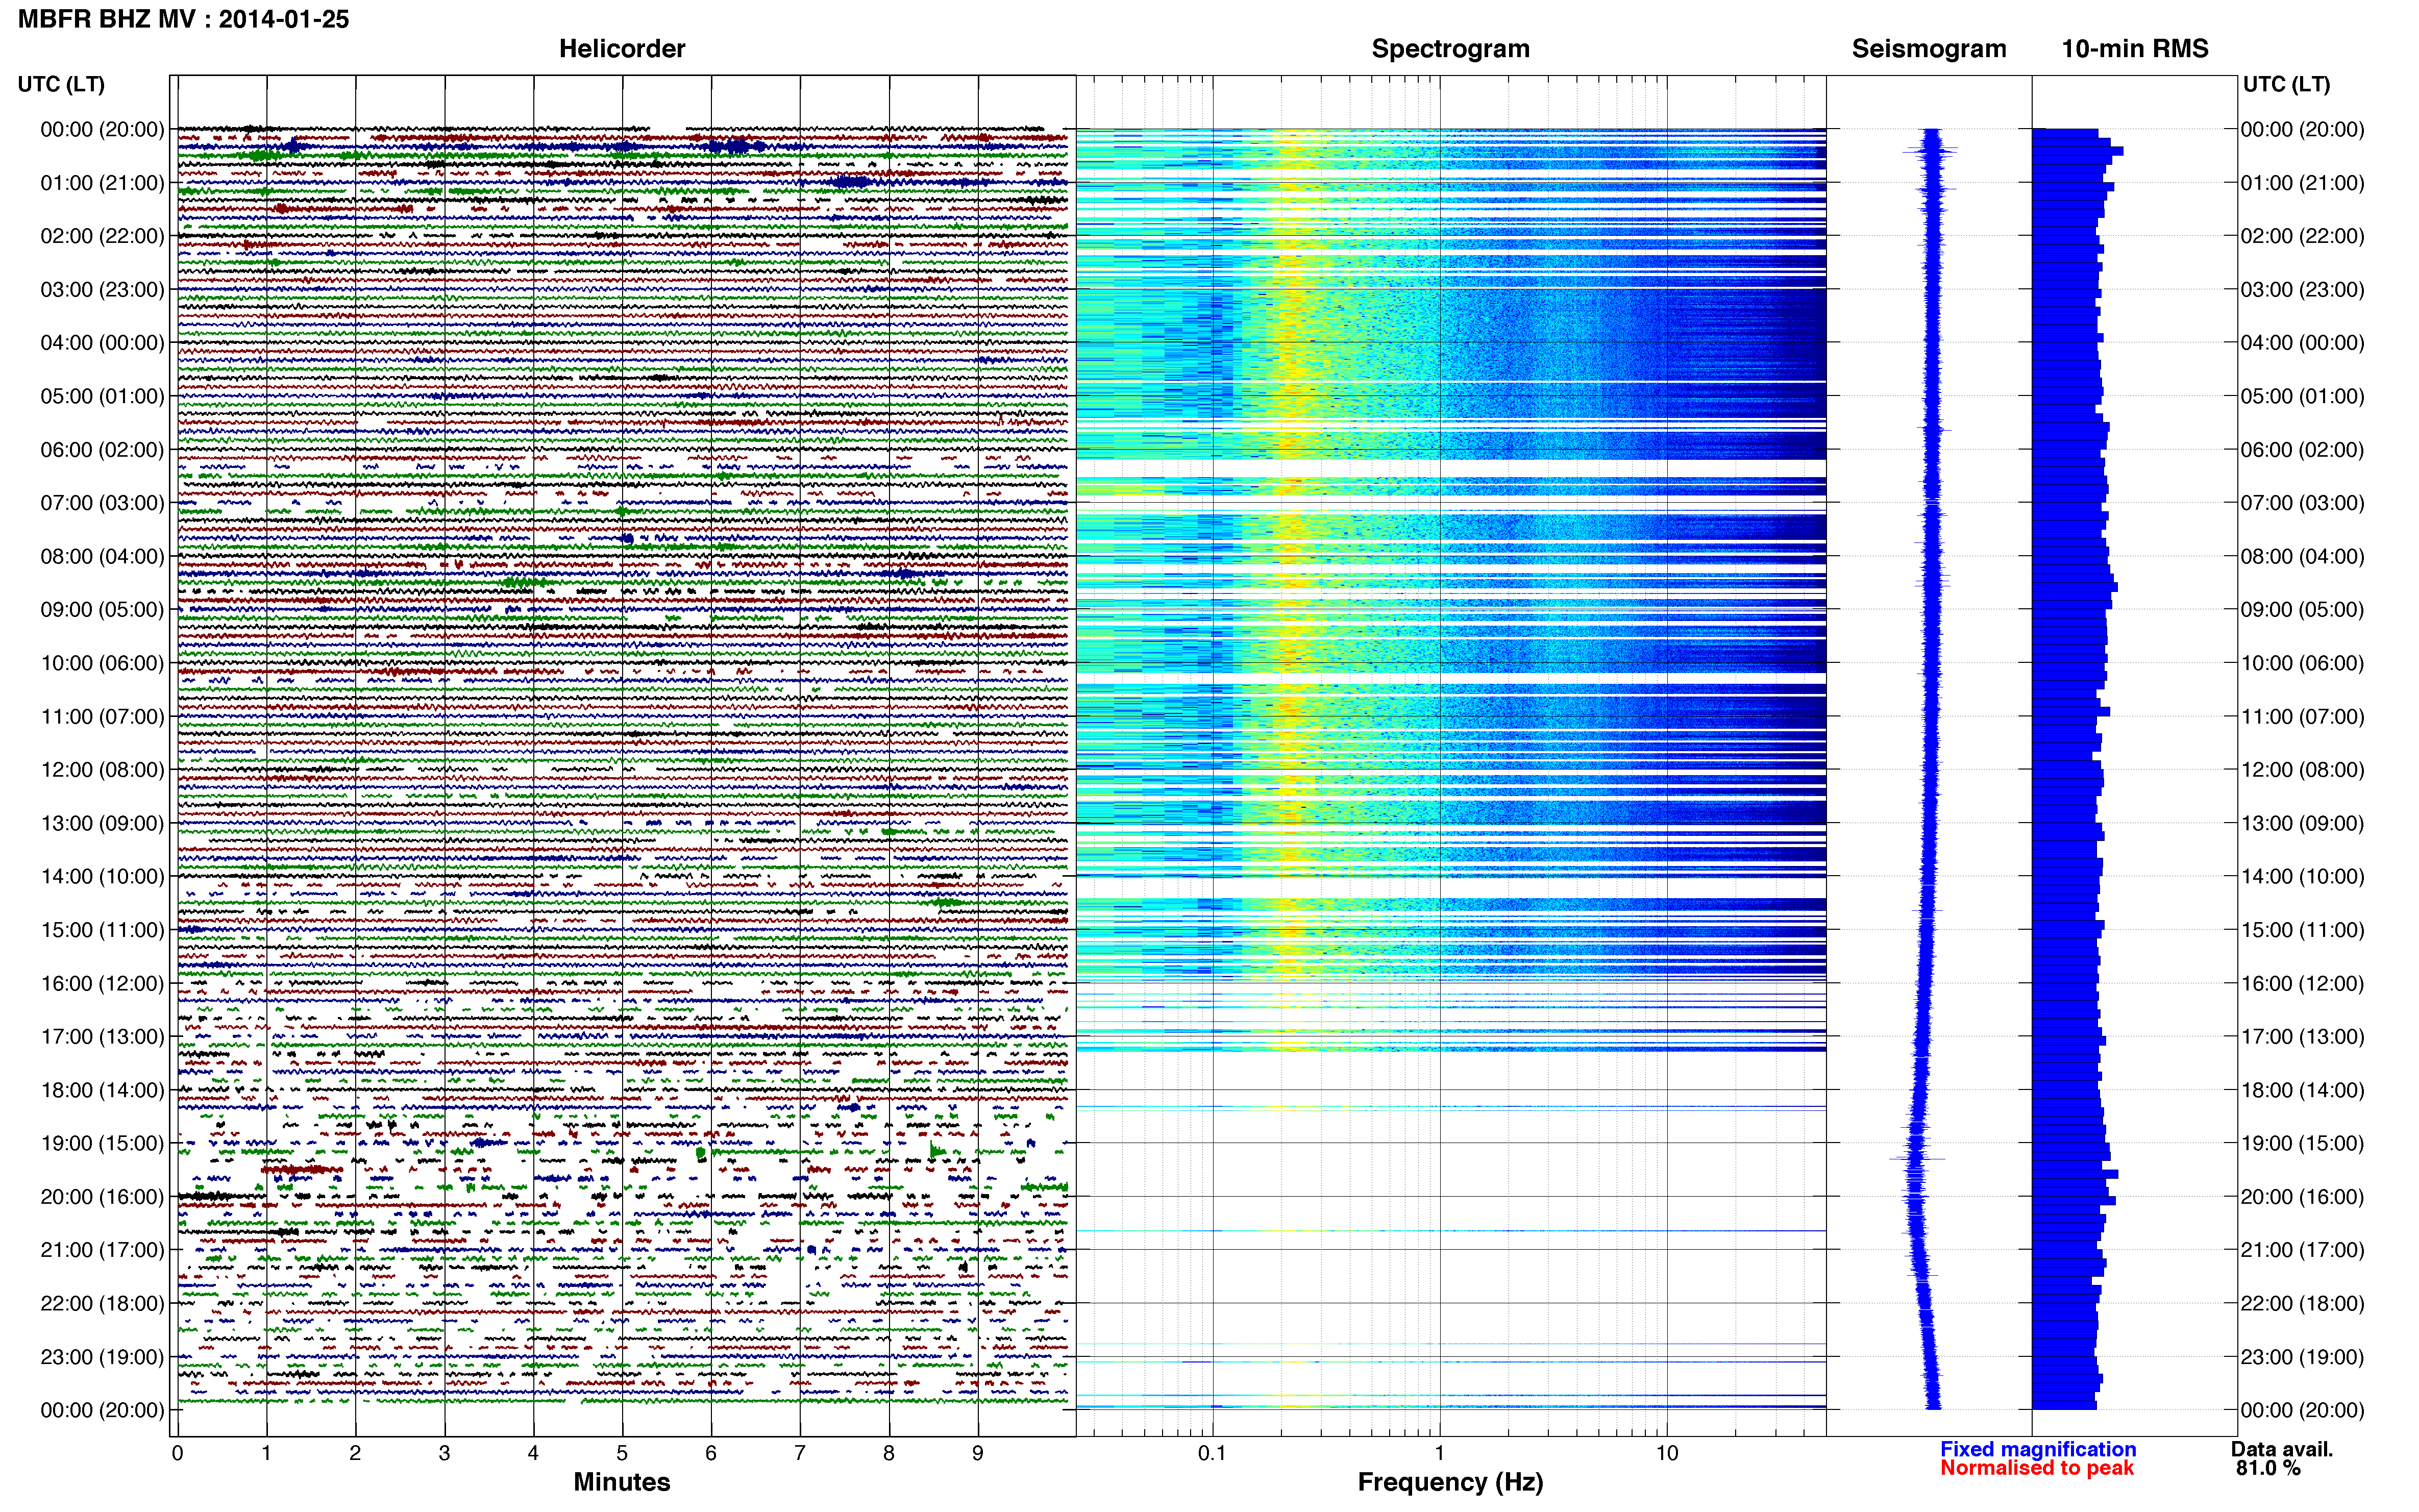Click right-axis time label '21:00 (17:00)'
Screen dimensions: 2419x1512
[2302, 1250]
